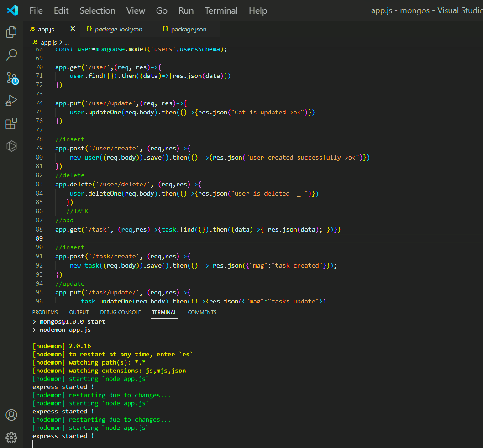Expand the breadcrumb ellipsis after app.js

tap(67, 42)
